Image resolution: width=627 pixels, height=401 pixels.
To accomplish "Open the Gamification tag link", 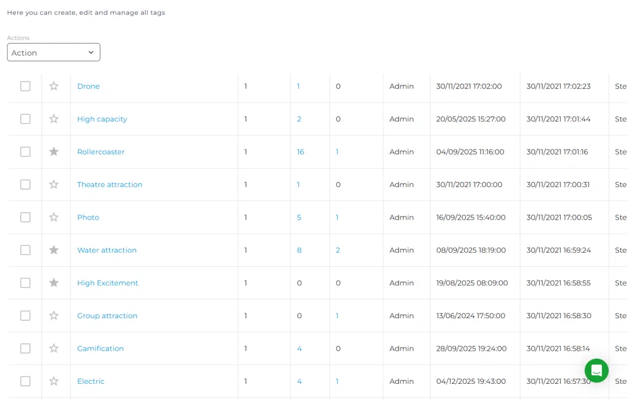I will pos(100,348).
